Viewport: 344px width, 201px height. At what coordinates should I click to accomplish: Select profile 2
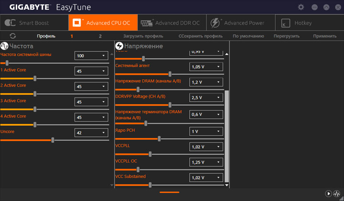[x=100, y=36]
